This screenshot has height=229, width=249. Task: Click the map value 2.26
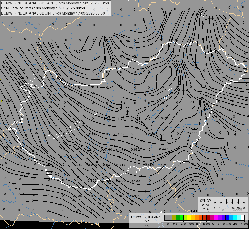tap(92, 134)
